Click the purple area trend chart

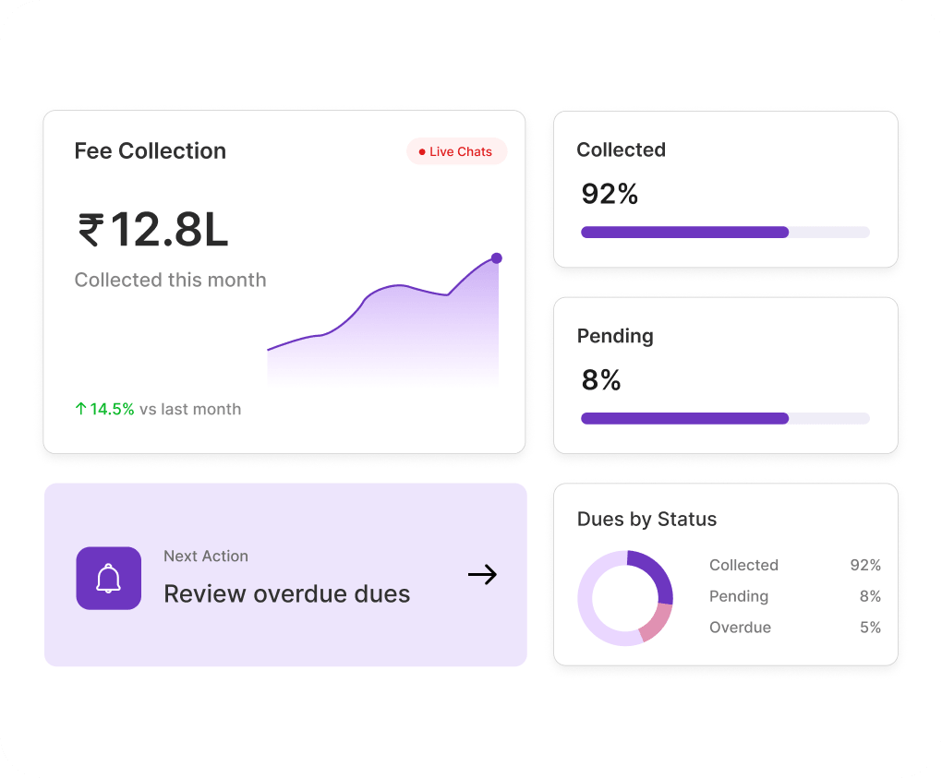(383, 321)
